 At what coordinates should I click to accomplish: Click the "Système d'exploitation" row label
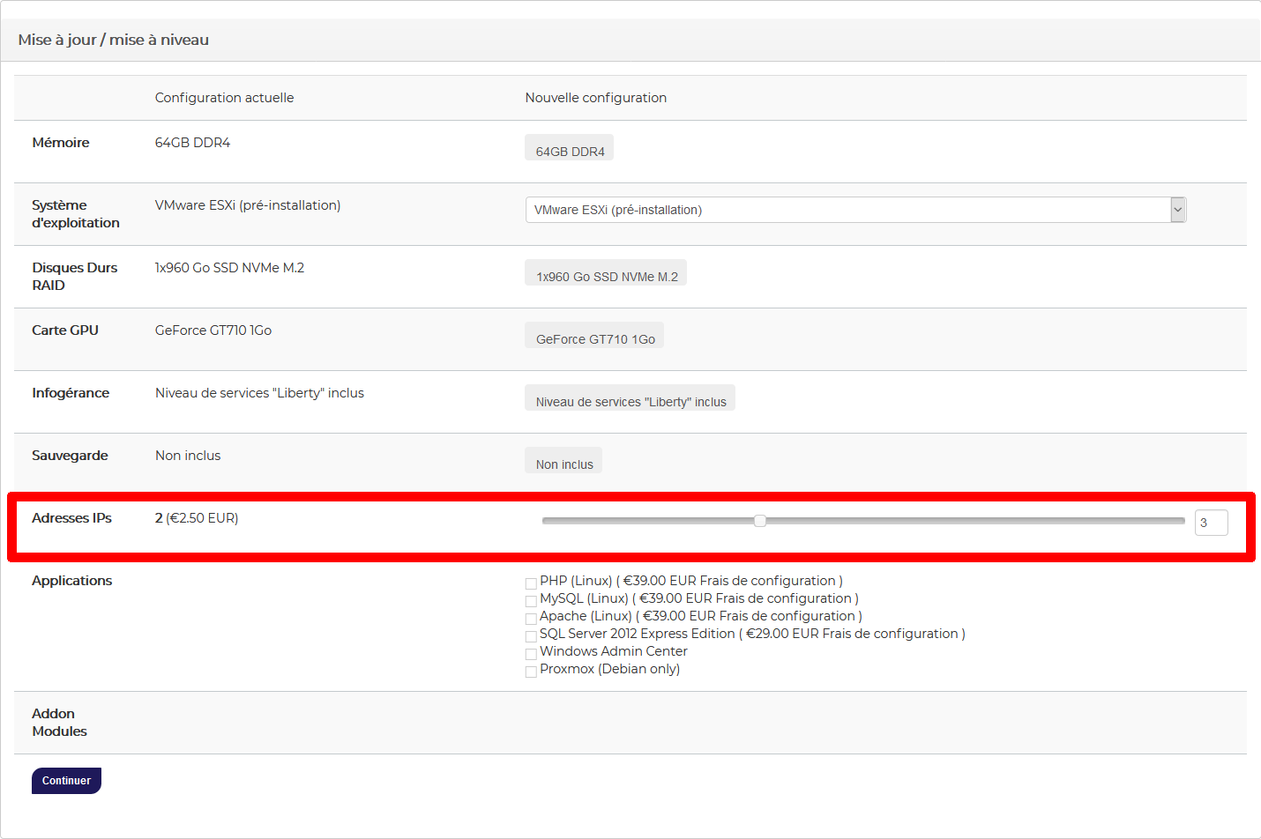[x=76, y=214]
